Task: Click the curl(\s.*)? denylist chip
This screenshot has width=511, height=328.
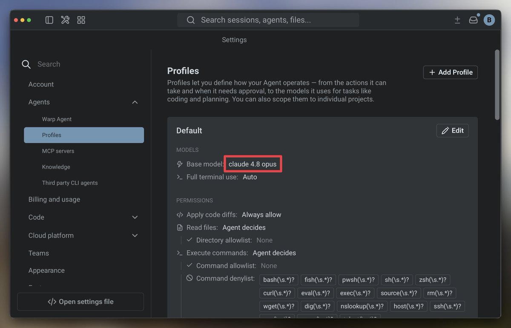Action: [x=277, y=293]
